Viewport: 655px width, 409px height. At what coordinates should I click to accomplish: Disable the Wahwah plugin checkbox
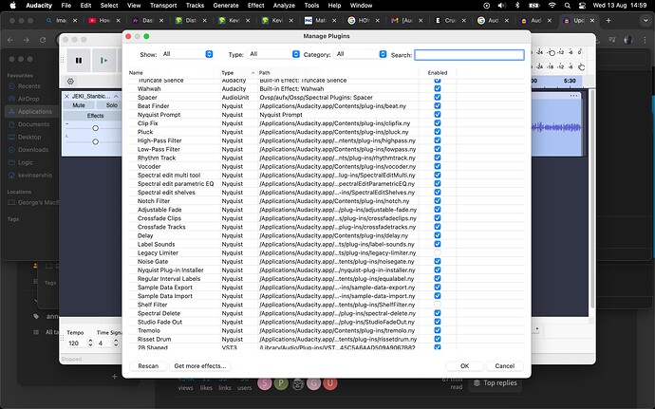click(438, 88)
